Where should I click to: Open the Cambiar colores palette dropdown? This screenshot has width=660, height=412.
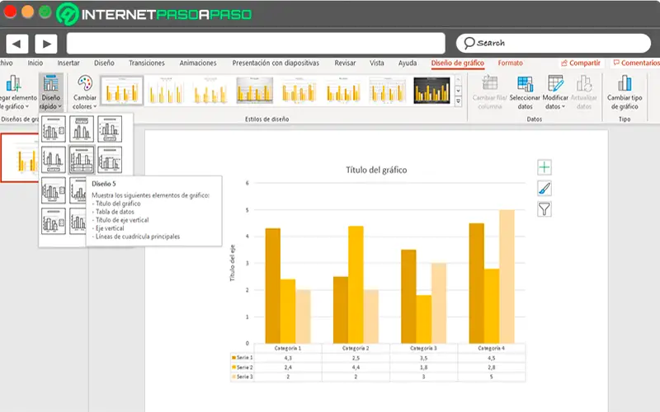(85, 92)
